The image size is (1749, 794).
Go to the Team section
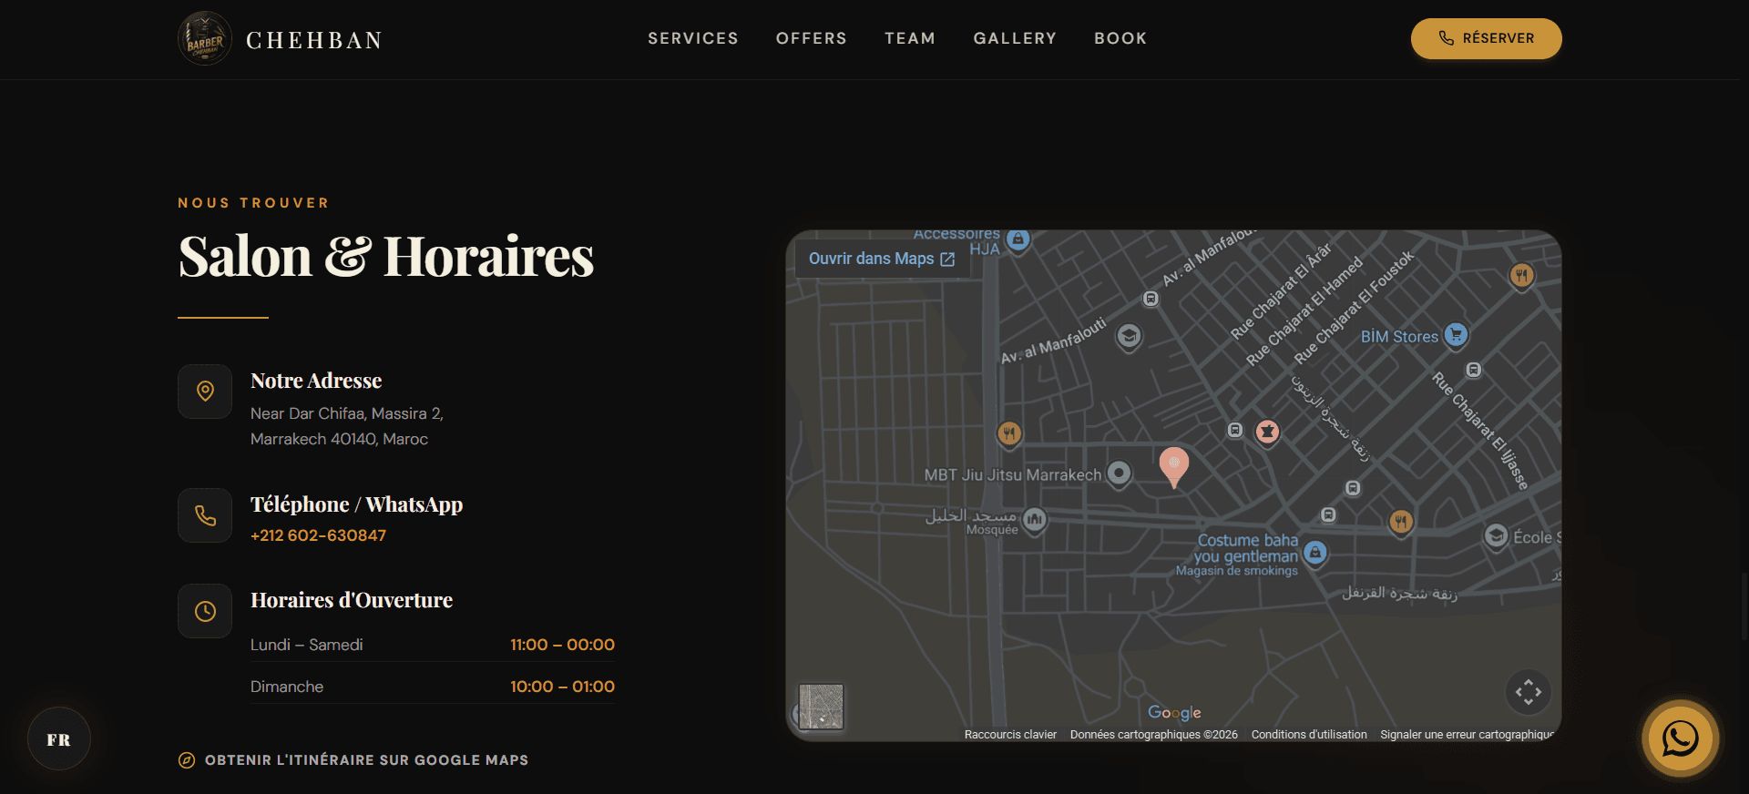910,38
